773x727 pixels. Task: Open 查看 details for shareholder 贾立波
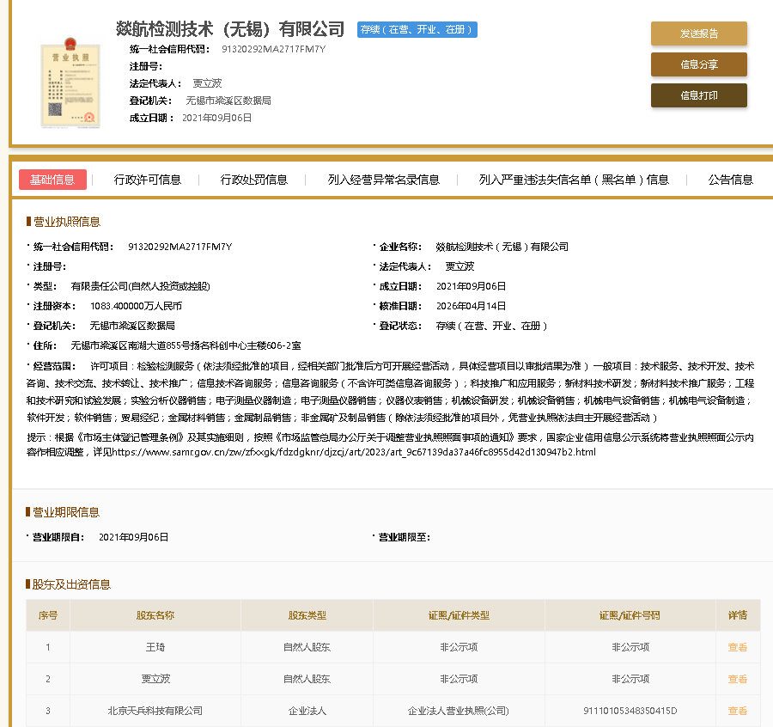click(737, 679)
